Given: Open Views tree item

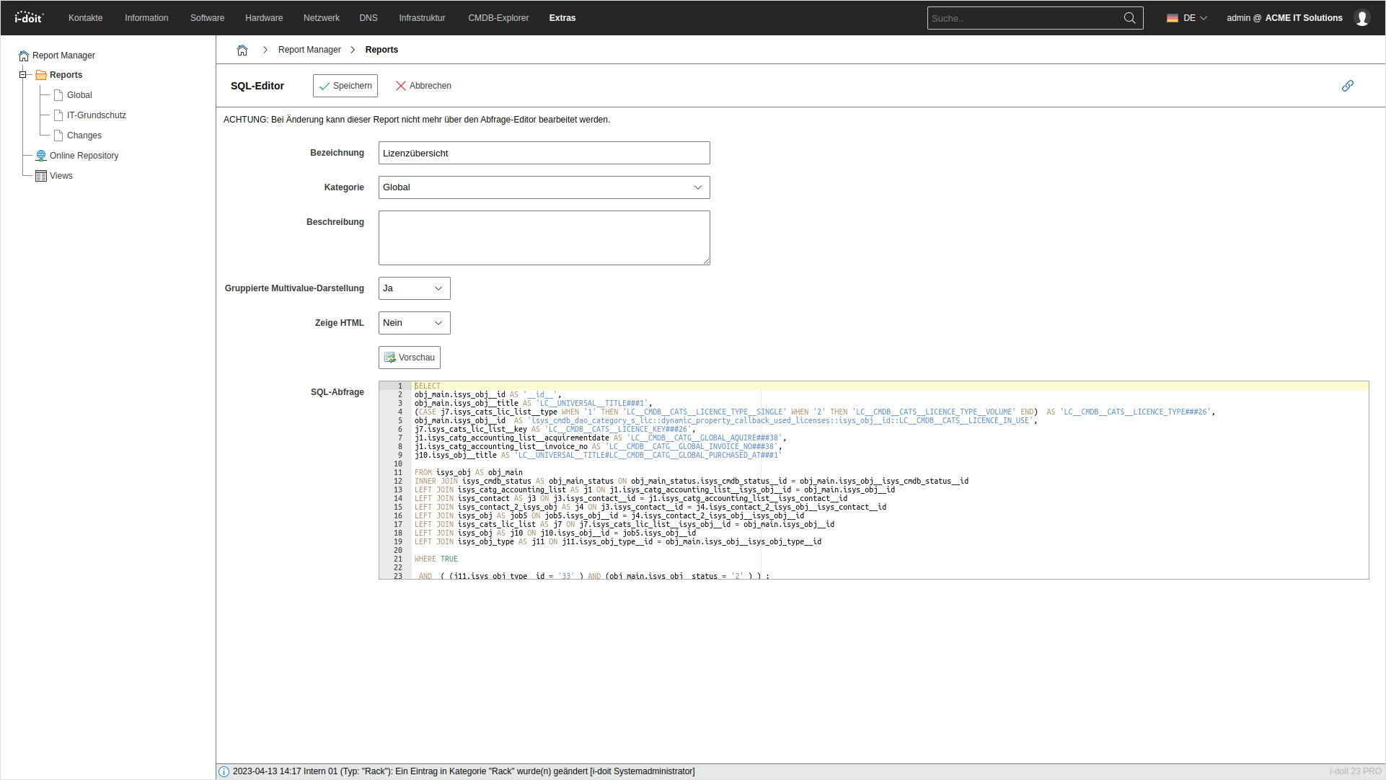Looking at the screenshot, I should pyautogui.click(x=61, y=176).
